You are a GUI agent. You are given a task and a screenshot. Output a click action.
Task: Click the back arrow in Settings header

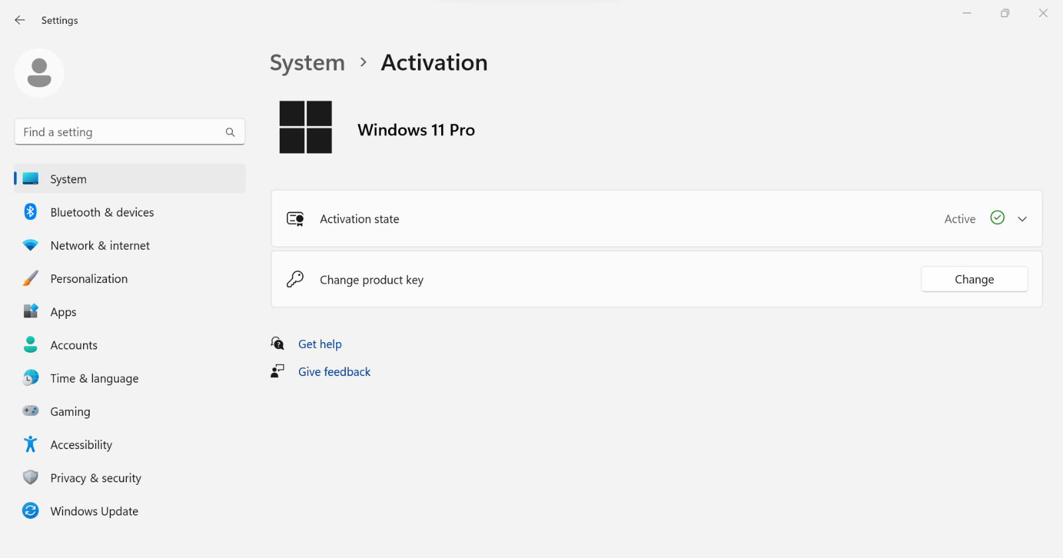coord(20,20)
